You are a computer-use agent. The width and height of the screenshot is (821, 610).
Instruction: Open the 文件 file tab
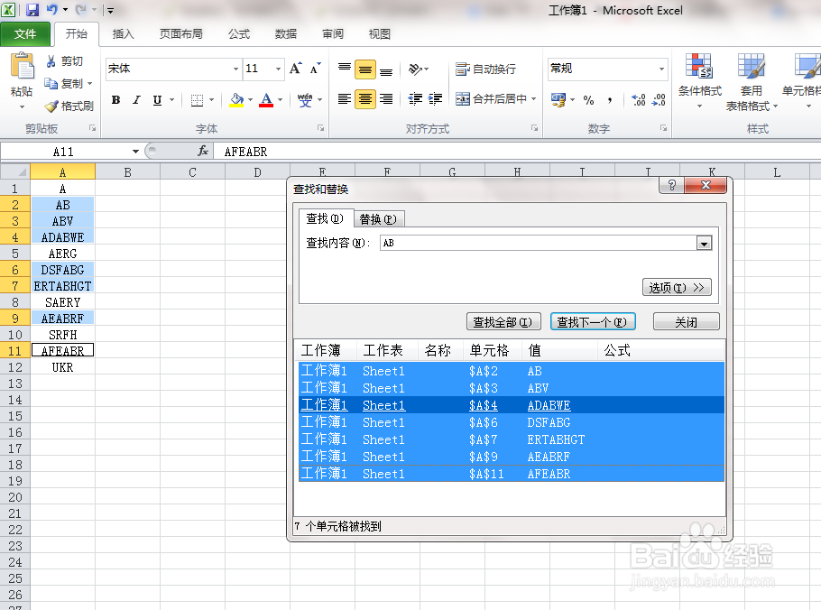tap(25, 34)
